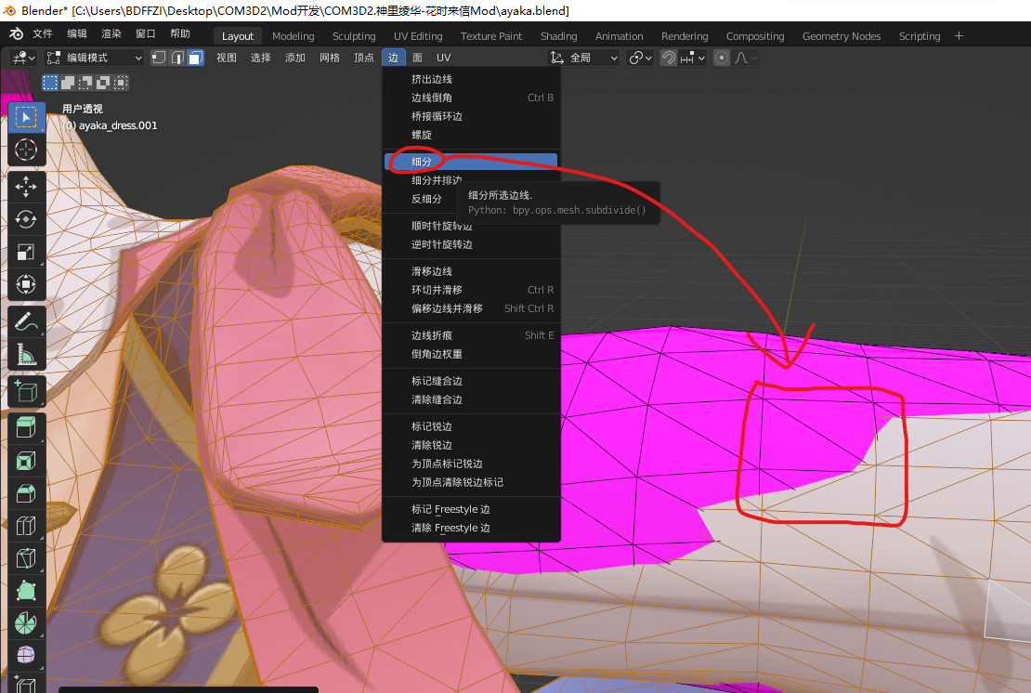Image resolution: width=1031 pixels, height=693 pixels.
Task: Select the Measure tool
Action: coord(26,356)
